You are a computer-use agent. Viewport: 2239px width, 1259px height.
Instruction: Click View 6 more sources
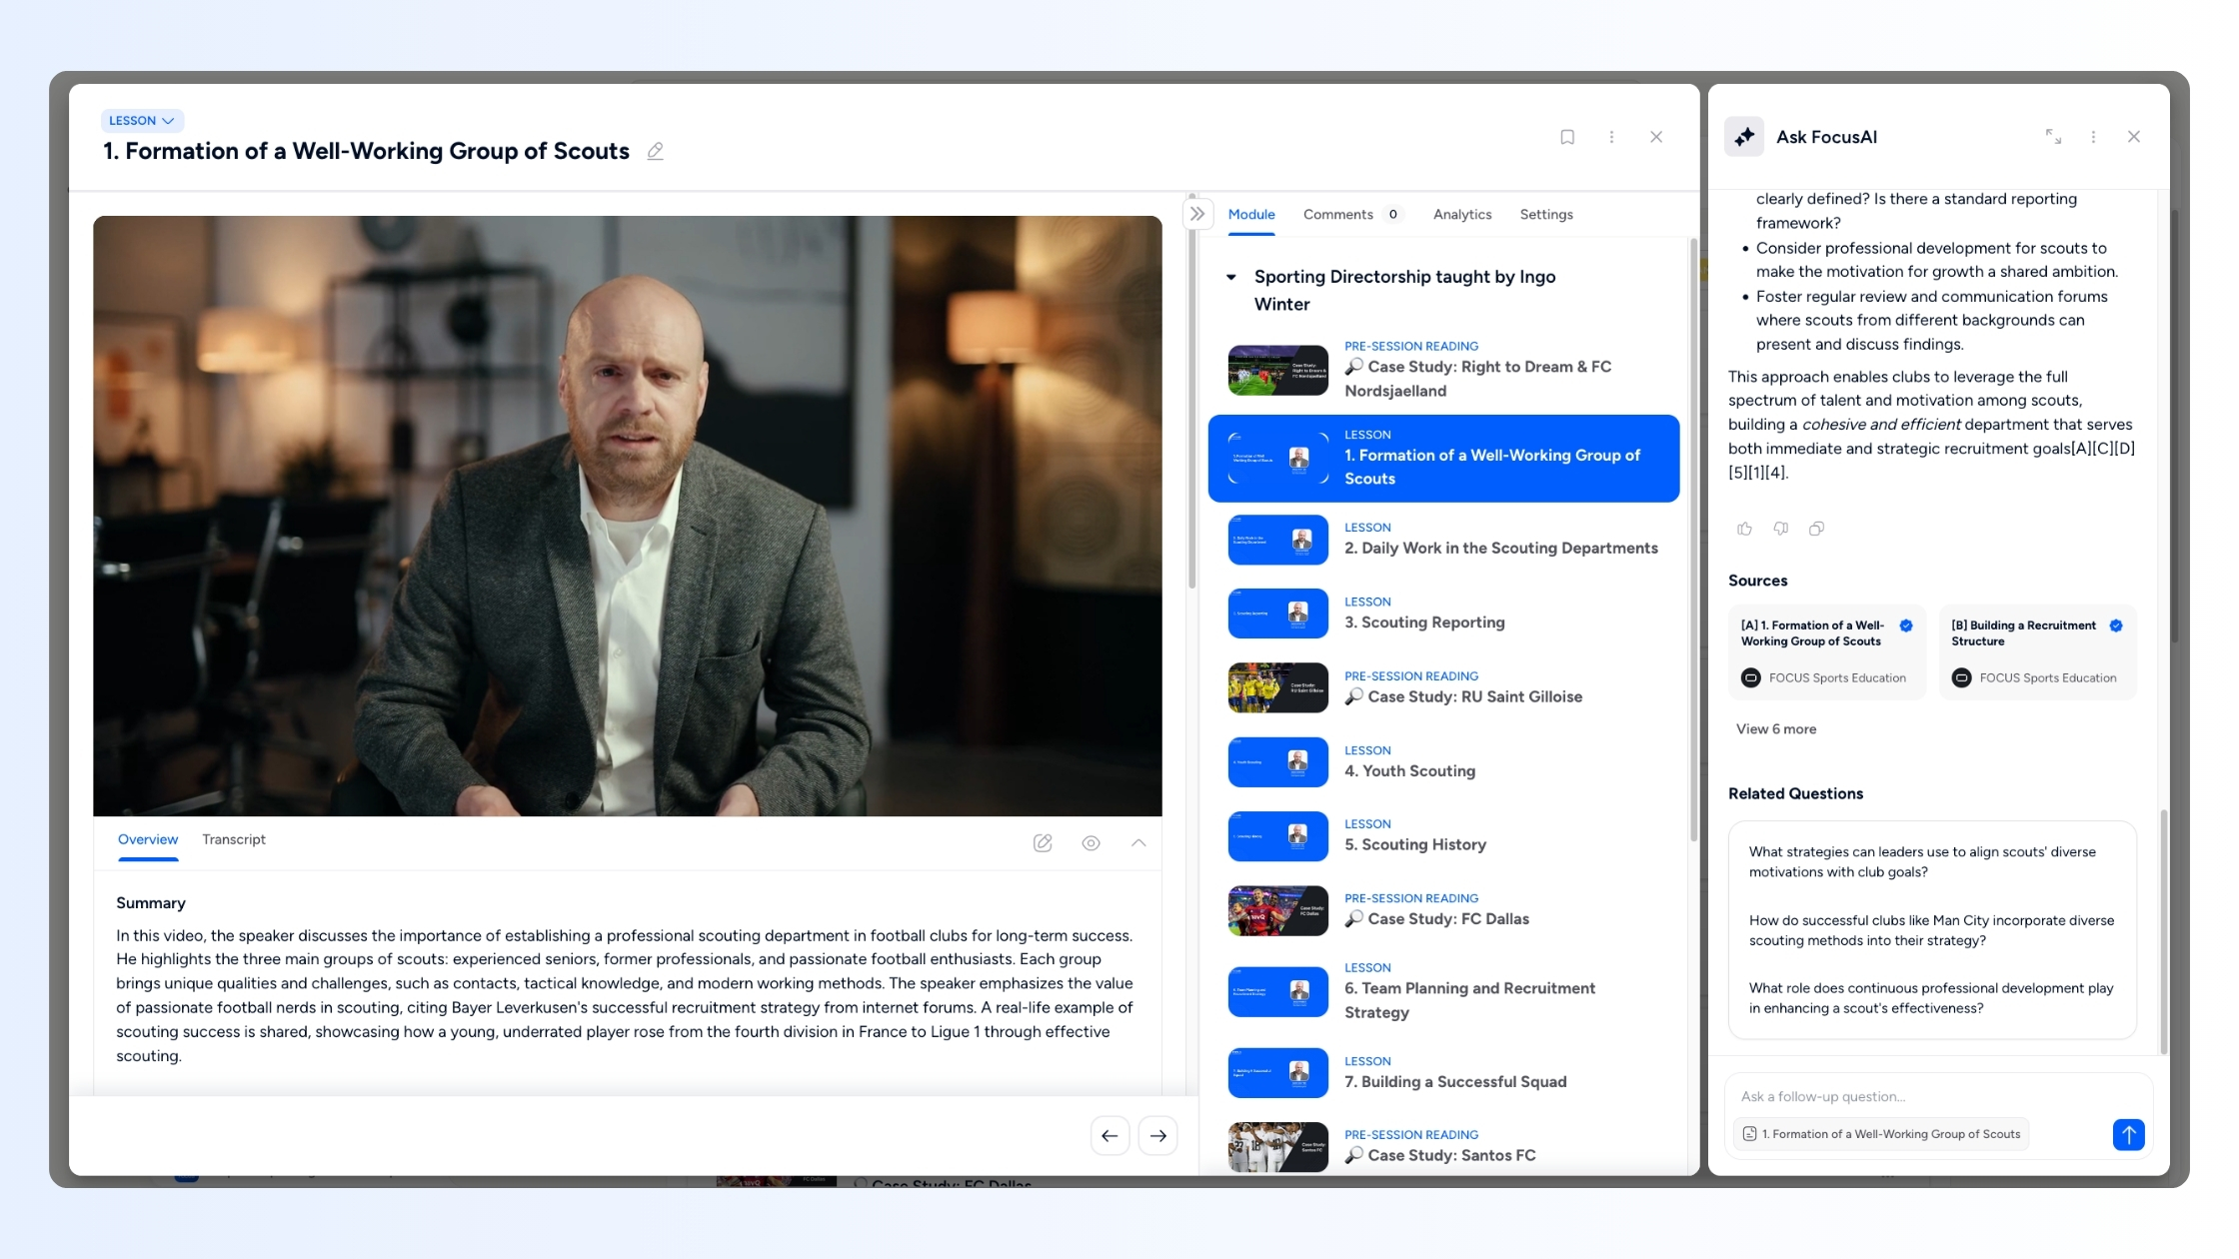(x=1775, y=729)
